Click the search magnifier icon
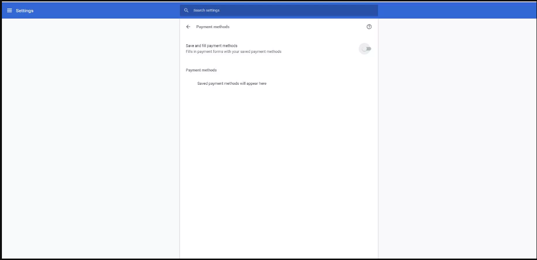Image resolution: width=537 pixels, height=260 pixels. 186,10
